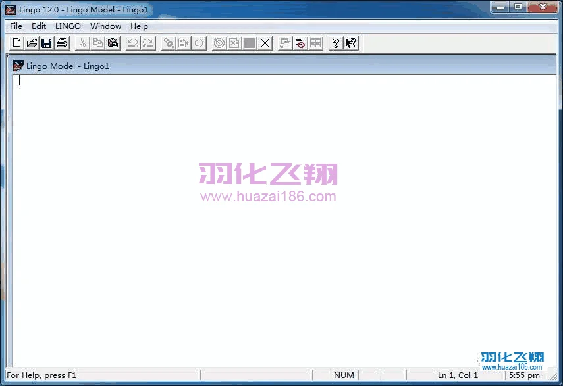563x386 pixels.
Task: Close the Lingo 12.0 window
Action: point(543,7)
